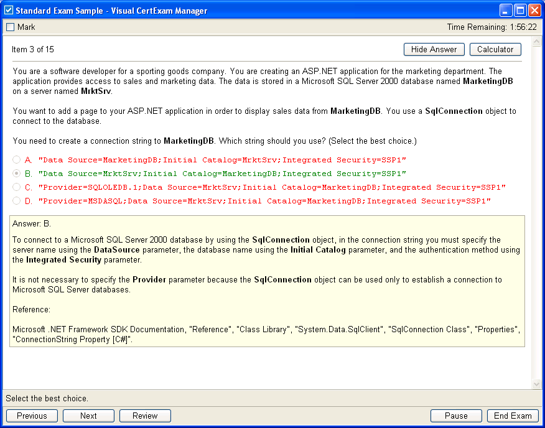The height and width of the screenshot is (428, 545).
Task: Go to the Previous question
Action: tap(32, 416)
